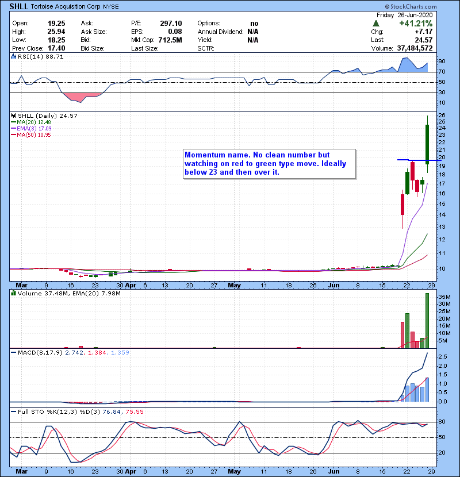
Task: Click the 90 label on the RSI axis
Action: pyautogui.click(x=442, y=61)
